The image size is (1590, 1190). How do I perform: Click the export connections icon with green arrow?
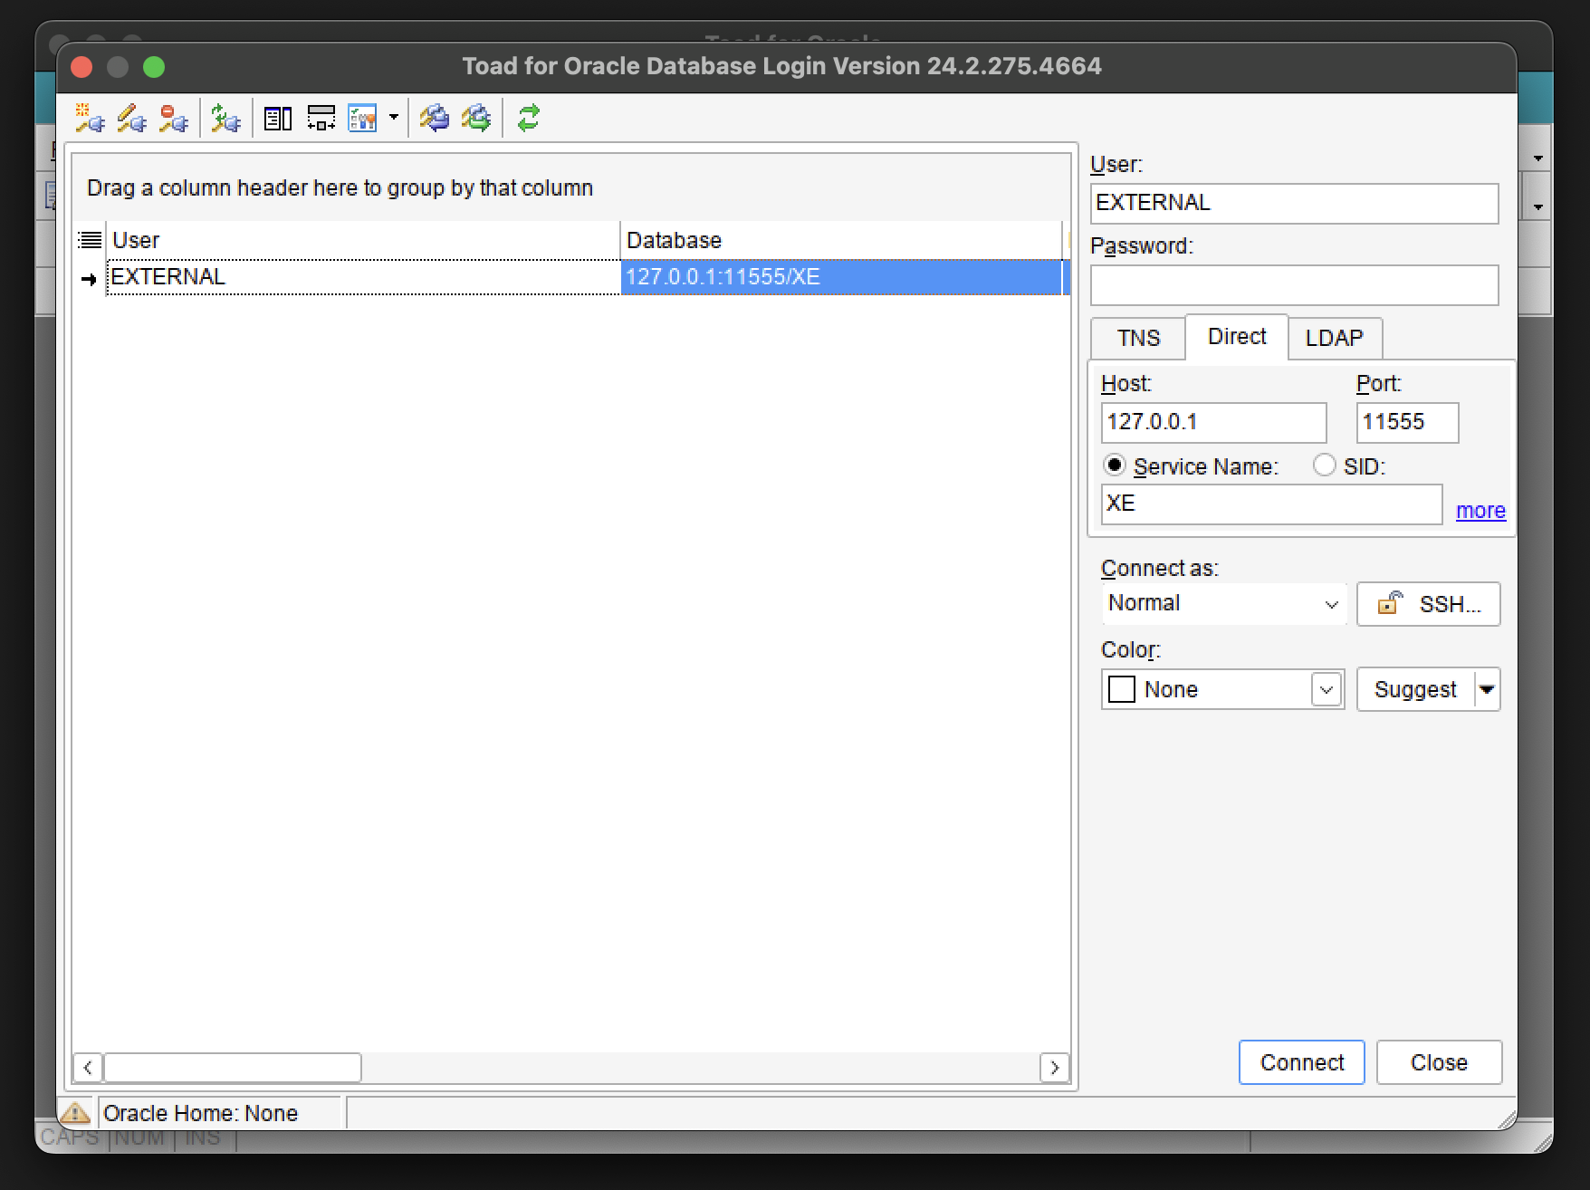[476, 119]
